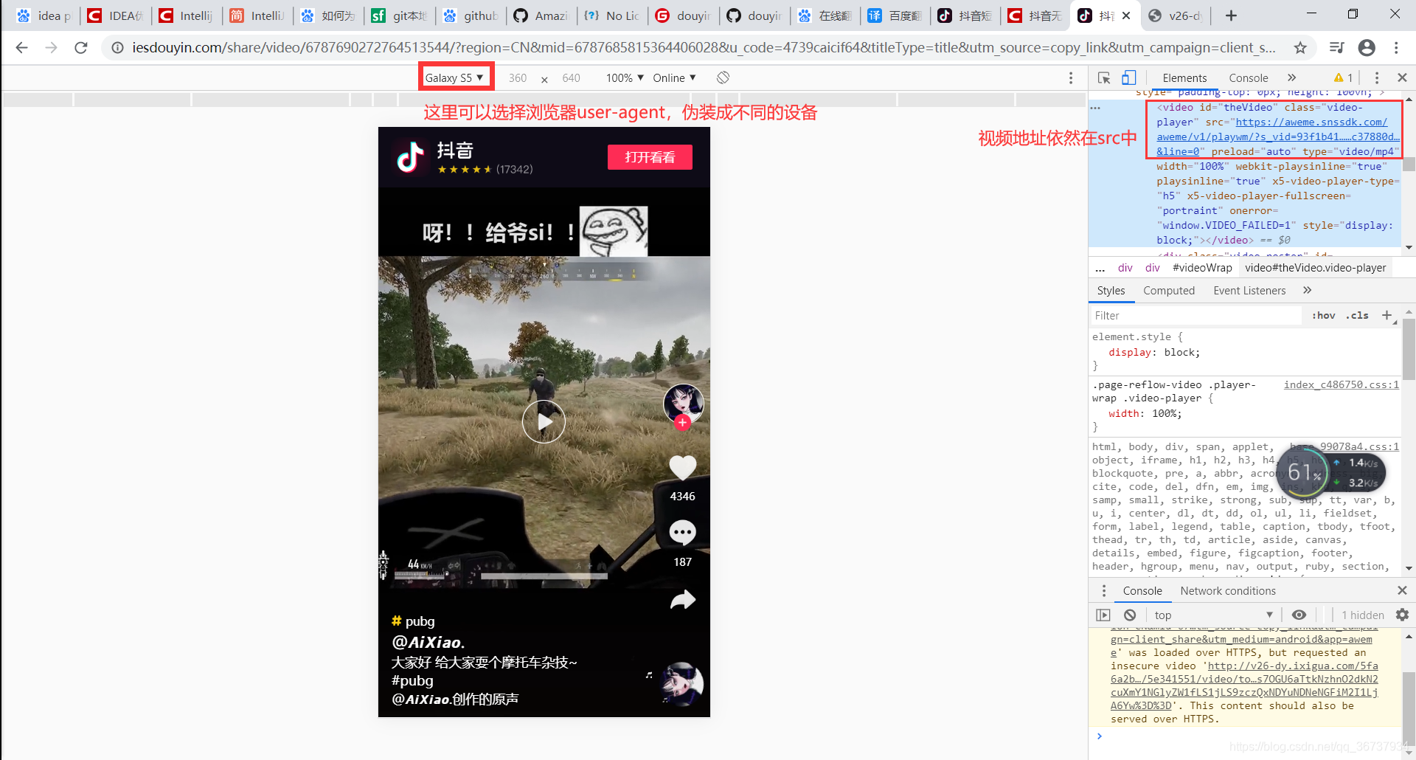This screenshot has height=760, width=1416.
Task: Select the inspect element picker icon
Action: click(x=1104, y=77)
